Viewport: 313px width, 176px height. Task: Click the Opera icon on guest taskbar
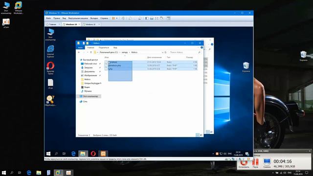coord(93,154)
